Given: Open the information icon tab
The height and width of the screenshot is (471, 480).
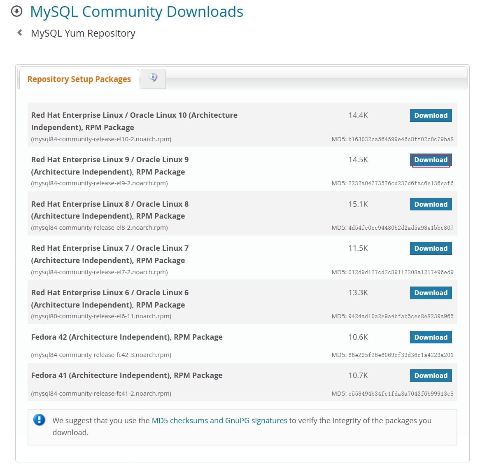Looking at the screenshot, I should click(x=153, y=78).
